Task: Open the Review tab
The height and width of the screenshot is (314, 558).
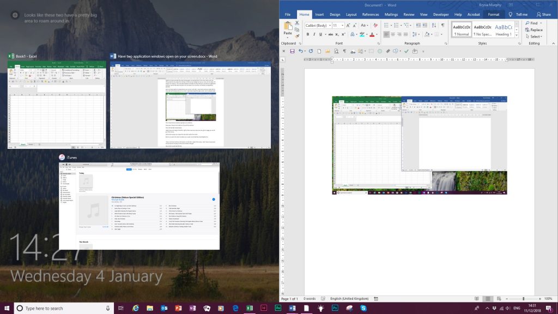Action: coord(409,14)
